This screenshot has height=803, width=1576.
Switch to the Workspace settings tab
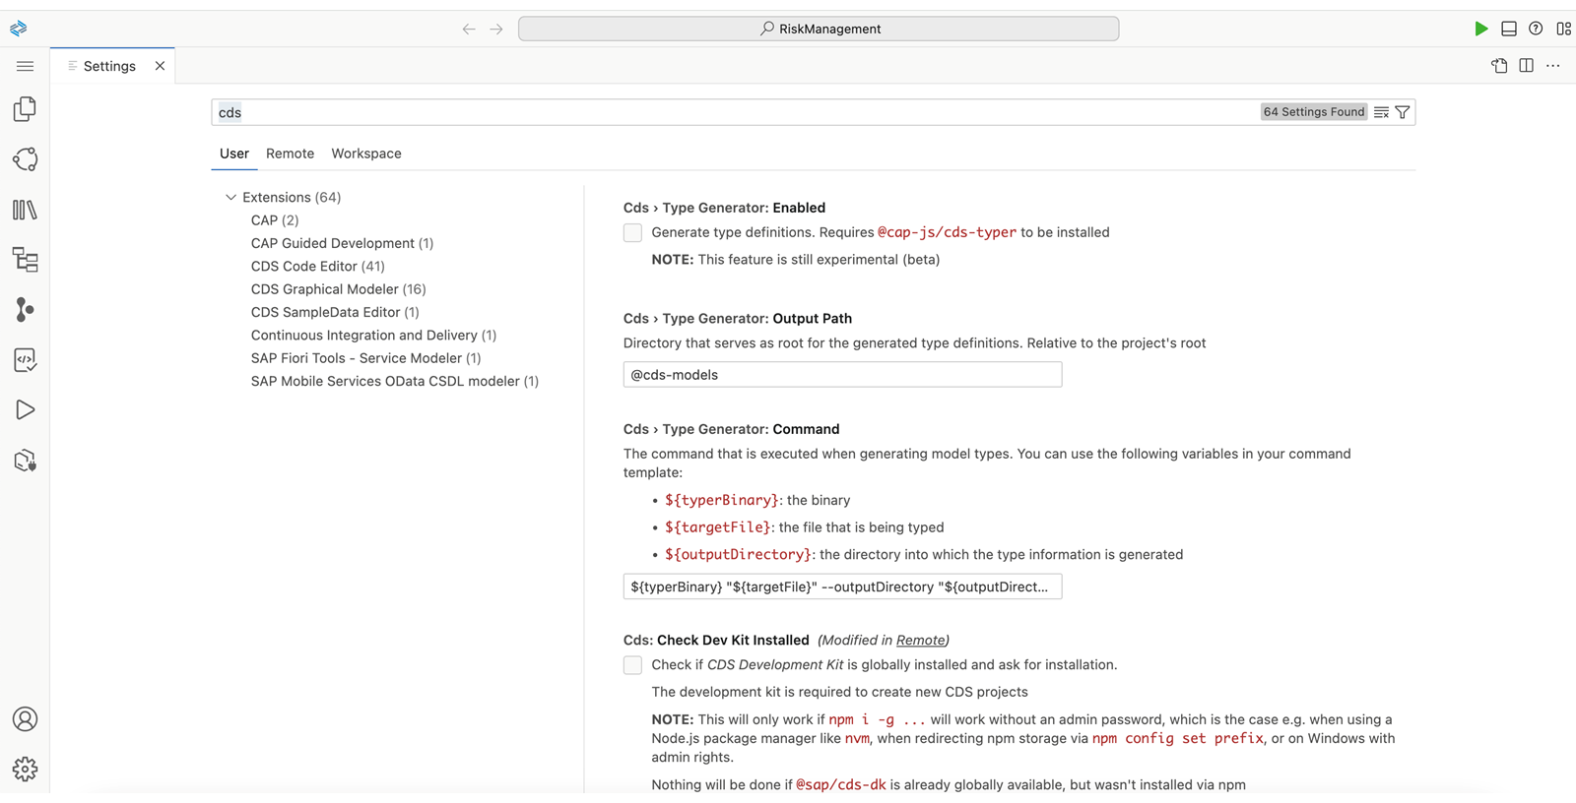coord(366,154)
